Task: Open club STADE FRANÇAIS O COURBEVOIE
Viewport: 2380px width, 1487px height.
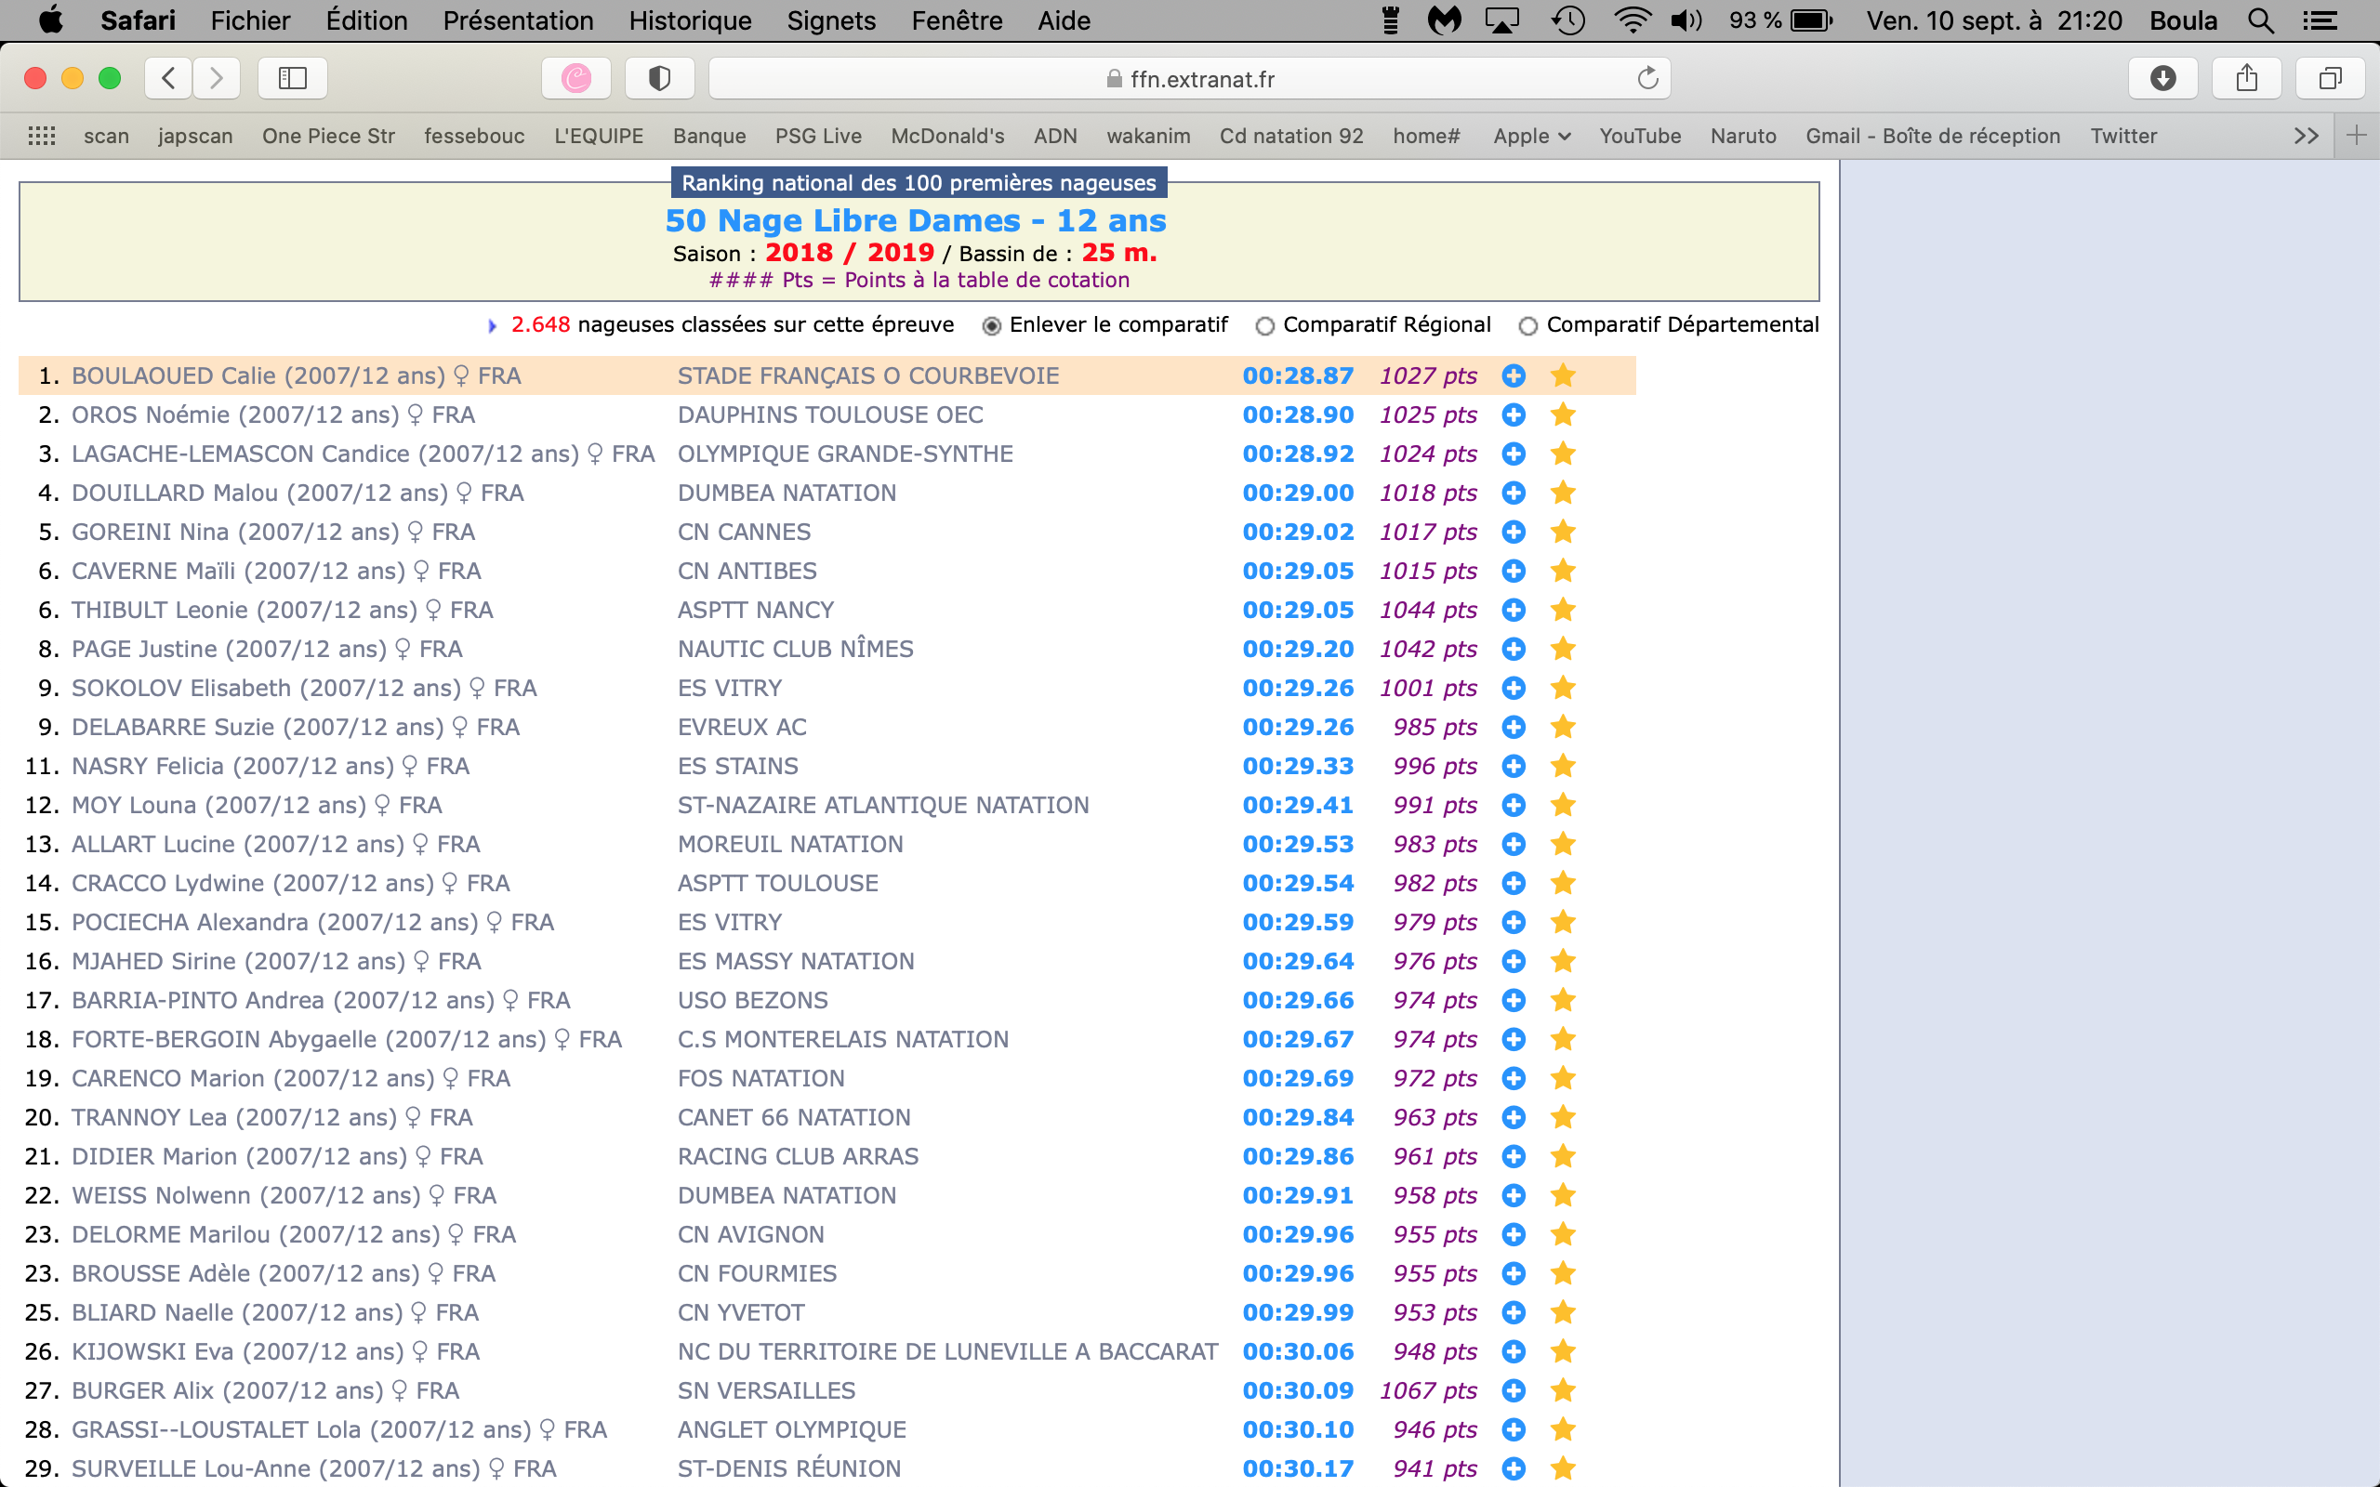Action: click(868, 375)
